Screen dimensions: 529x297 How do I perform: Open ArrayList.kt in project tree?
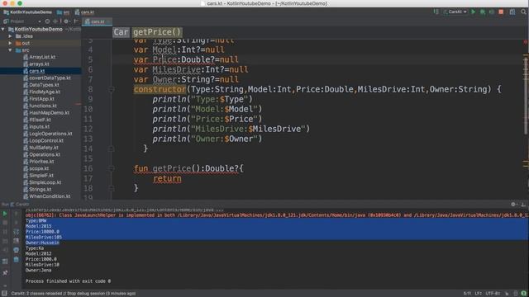(42, 57)
